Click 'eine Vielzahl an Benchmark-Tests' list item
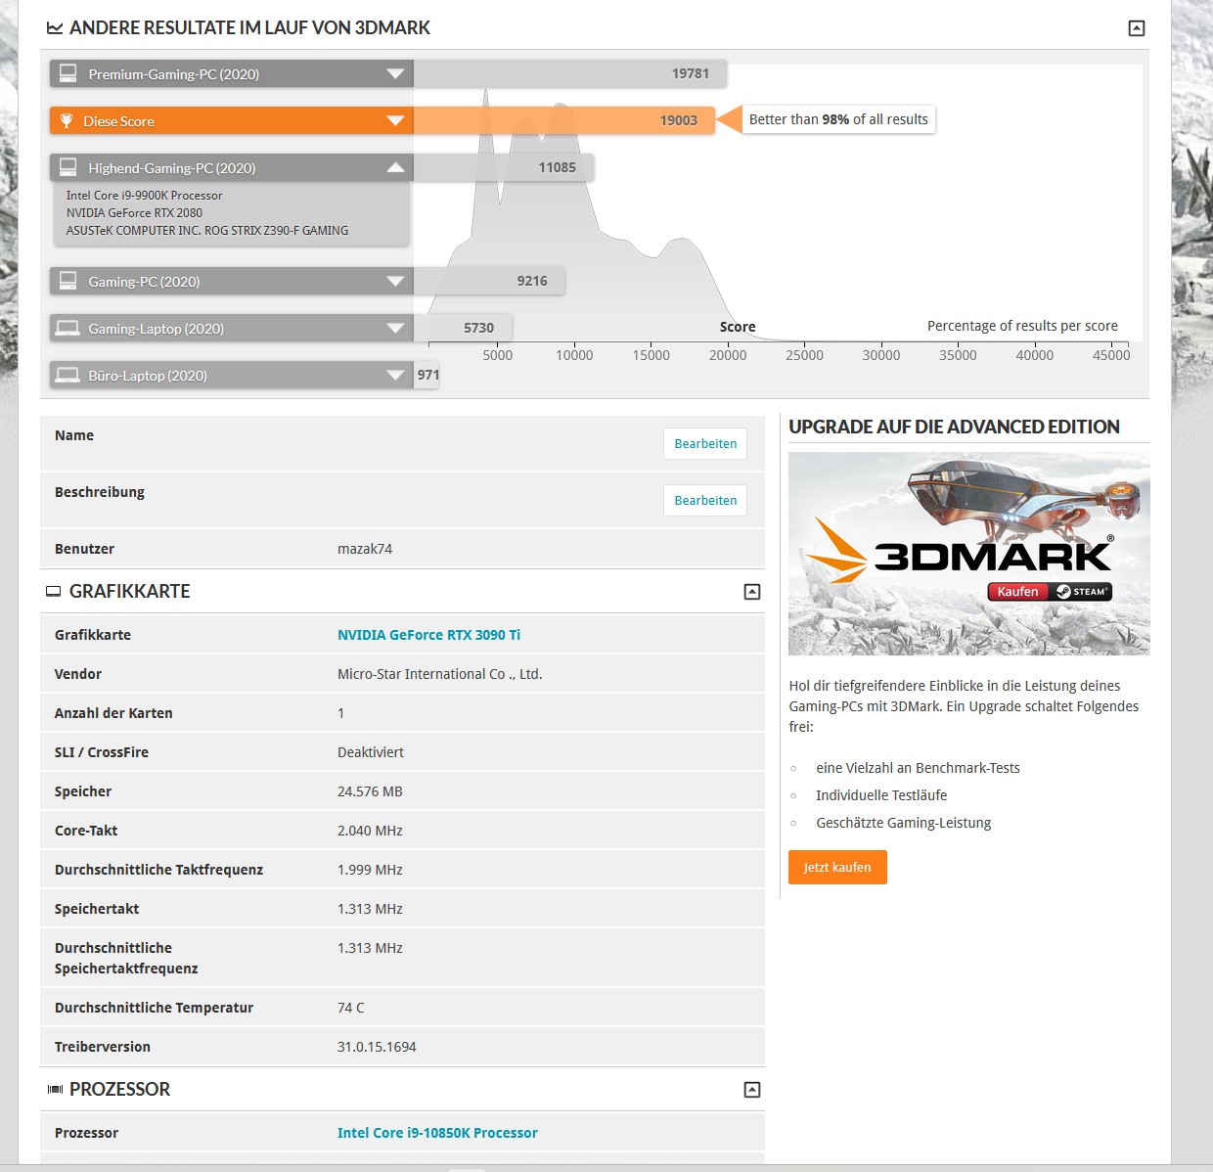1213x1172 pixels. click(918, 768)
